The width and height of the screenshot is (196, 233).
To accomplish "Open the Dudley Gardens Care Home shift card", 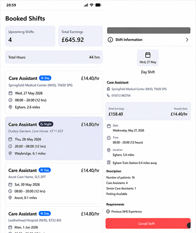I will (54, 138).
